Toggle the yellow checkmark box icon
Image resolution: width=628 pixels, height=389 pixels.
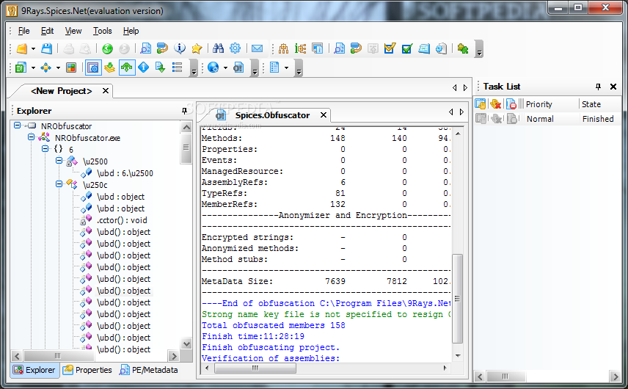pyautogui.click(x=390, y=49)
